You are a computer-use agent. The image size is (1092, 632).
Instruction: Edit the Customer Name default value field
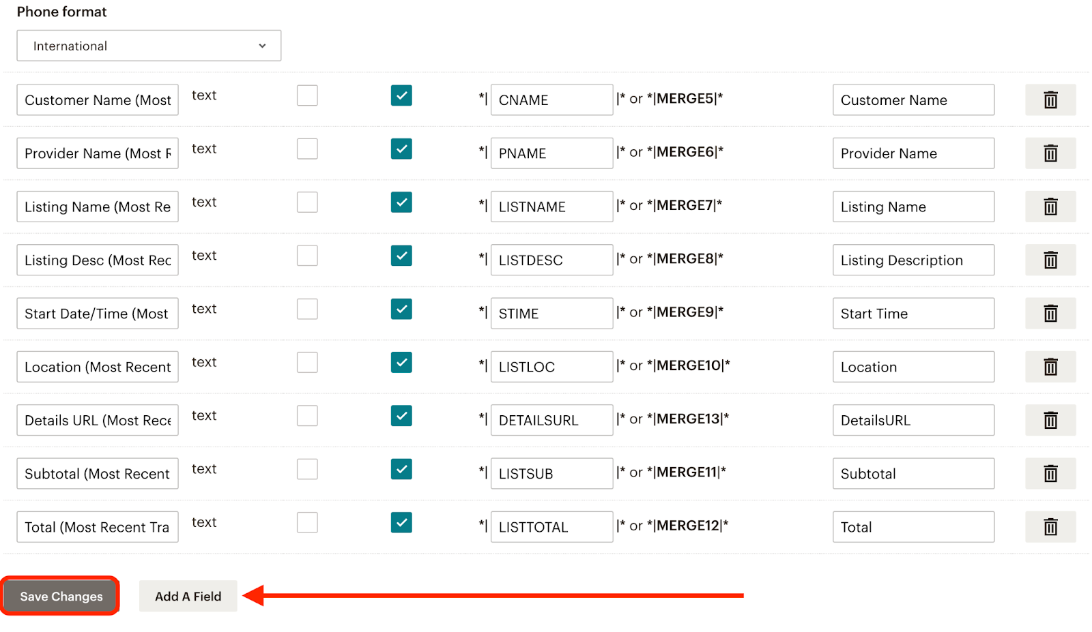(913, 100)
